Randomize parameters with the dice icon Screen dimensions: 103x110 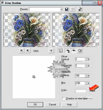(x=80, y=51)
